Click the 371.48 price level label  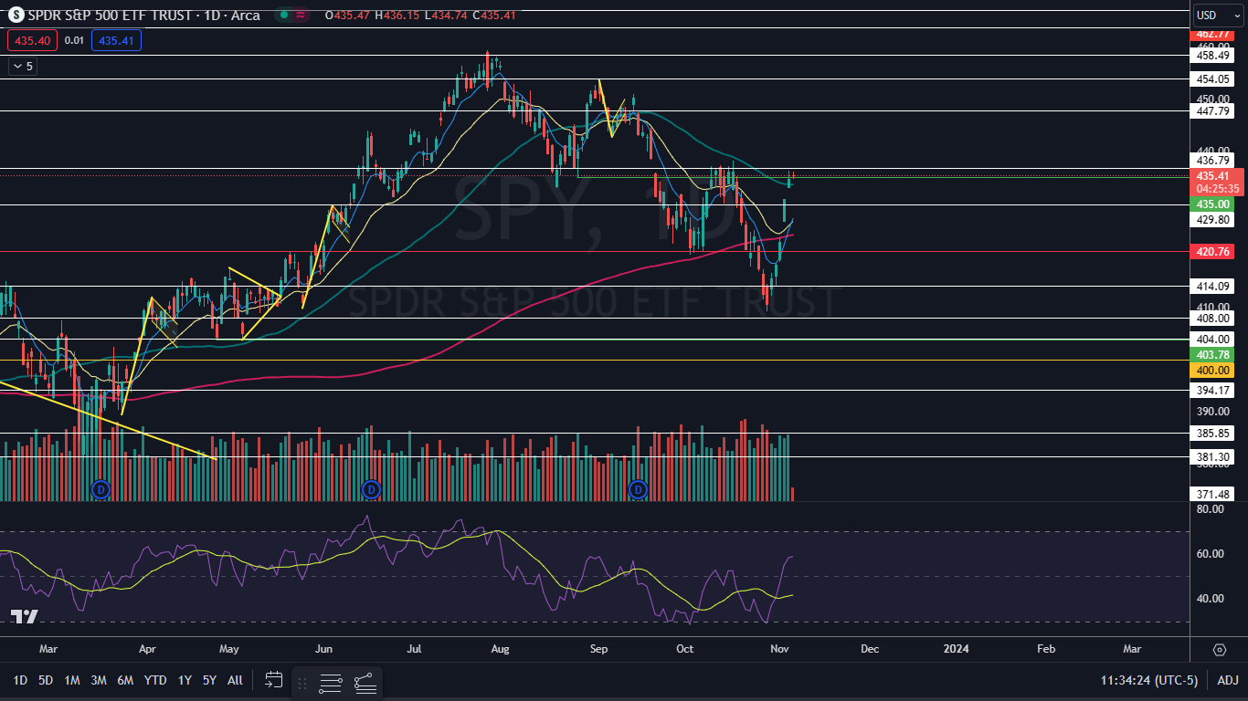1214,494
